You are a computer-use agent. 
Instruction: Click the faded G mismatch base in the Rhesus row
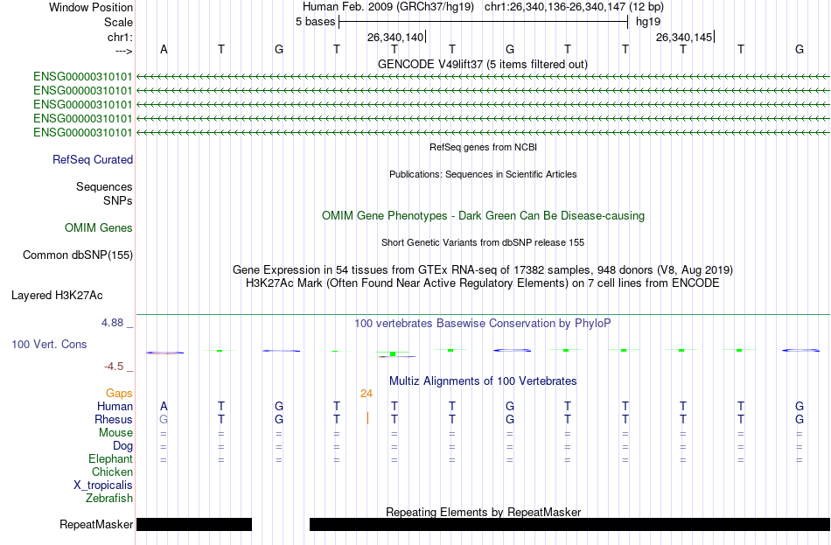(x=164, y=419)
